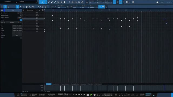173x97 pixels.
Task: Select the Arrow tool in top toolbar
Action: (x=42, y=2)
